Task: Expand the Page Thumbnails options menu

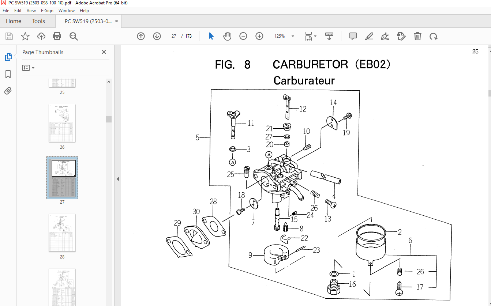Action: [28, 68]
